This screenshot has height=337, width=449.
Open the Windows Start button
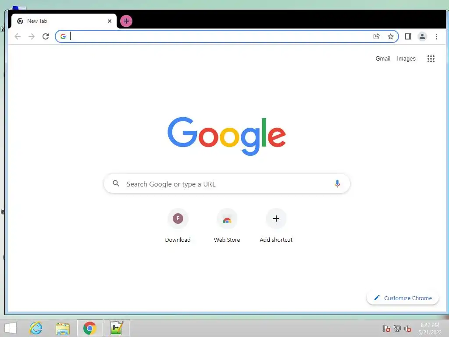[x=11, y=328]
